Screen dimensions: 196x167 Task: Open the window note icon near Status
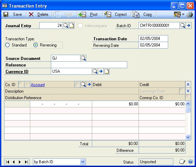tap(182, 161)
